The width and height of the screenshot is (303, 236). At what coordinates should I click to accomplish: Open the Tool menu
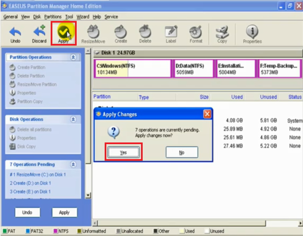[69, 17]
